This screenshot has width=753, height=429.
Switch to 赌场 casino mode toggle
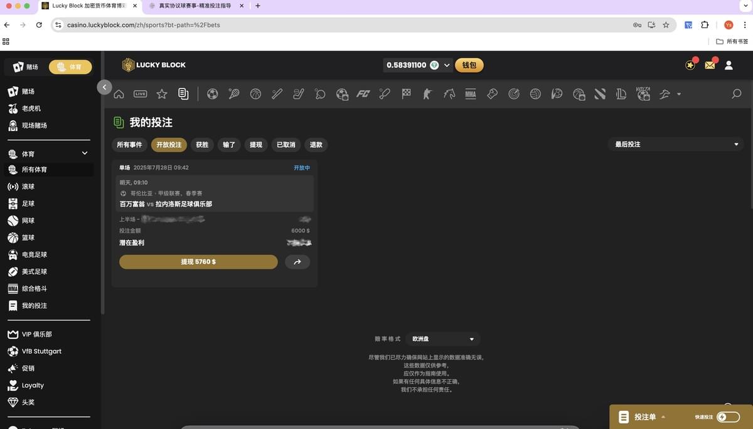point(26,67)
